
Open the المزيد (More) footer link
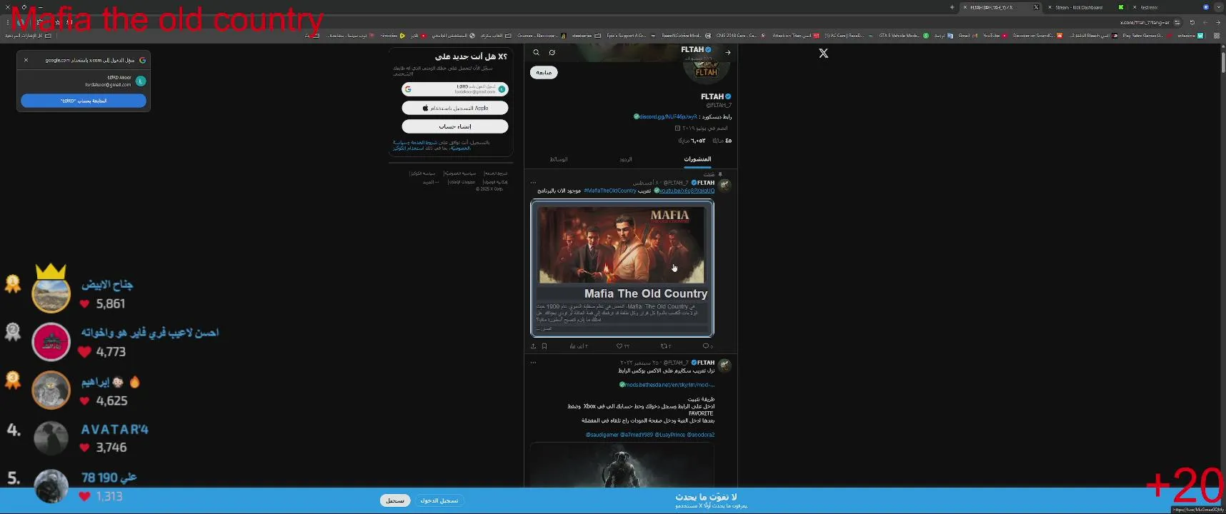430,182
